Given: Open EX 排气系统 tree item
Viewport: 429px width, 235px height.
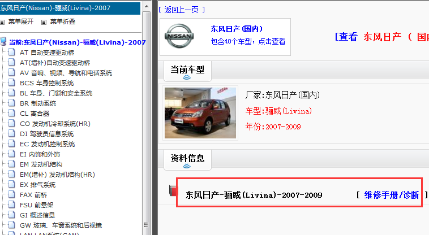Looking at the screenshot, I should click(x=38, y=185).
